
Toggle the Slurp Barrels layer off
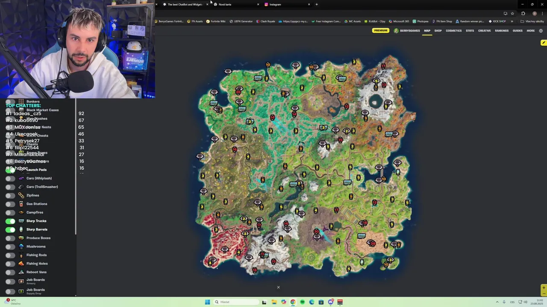tap(10, 229)
